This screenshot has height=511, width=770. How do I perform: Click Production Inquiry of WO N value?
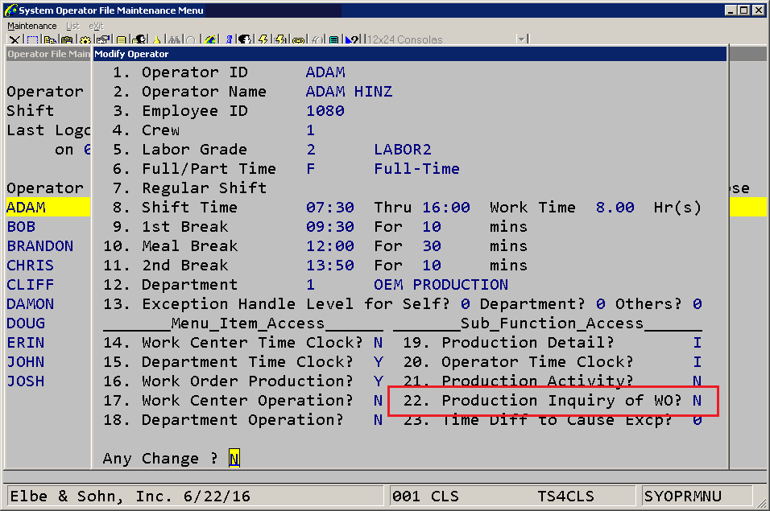pyautogui.click(x=698, y=401)
